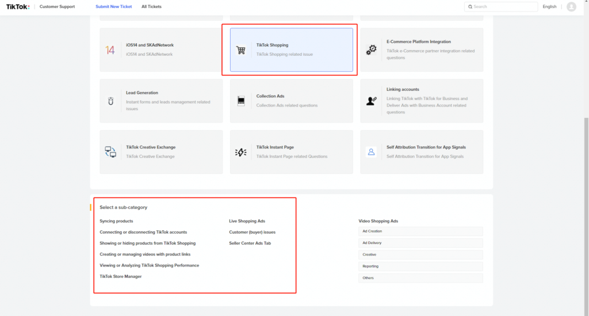Select Self Attribution Transition for App Signals title
The width and height of the screenshot is (589, 316).
click(426, 147)
